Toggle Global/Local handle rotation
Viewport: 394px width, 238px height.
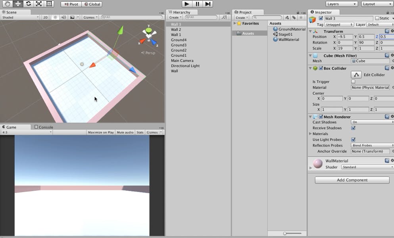(92, 4)
